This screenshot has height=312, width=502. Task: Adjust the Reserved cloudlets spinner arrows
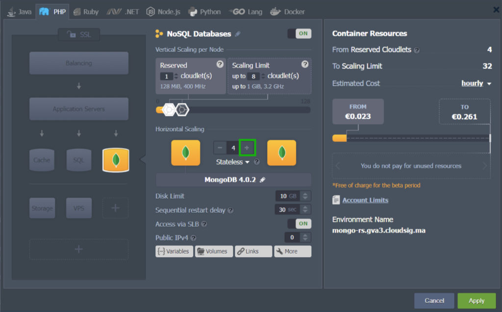[176, 76]
